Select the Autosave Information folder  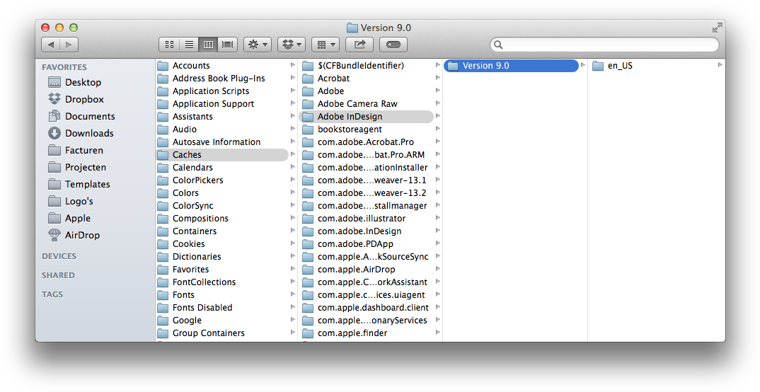226,142
